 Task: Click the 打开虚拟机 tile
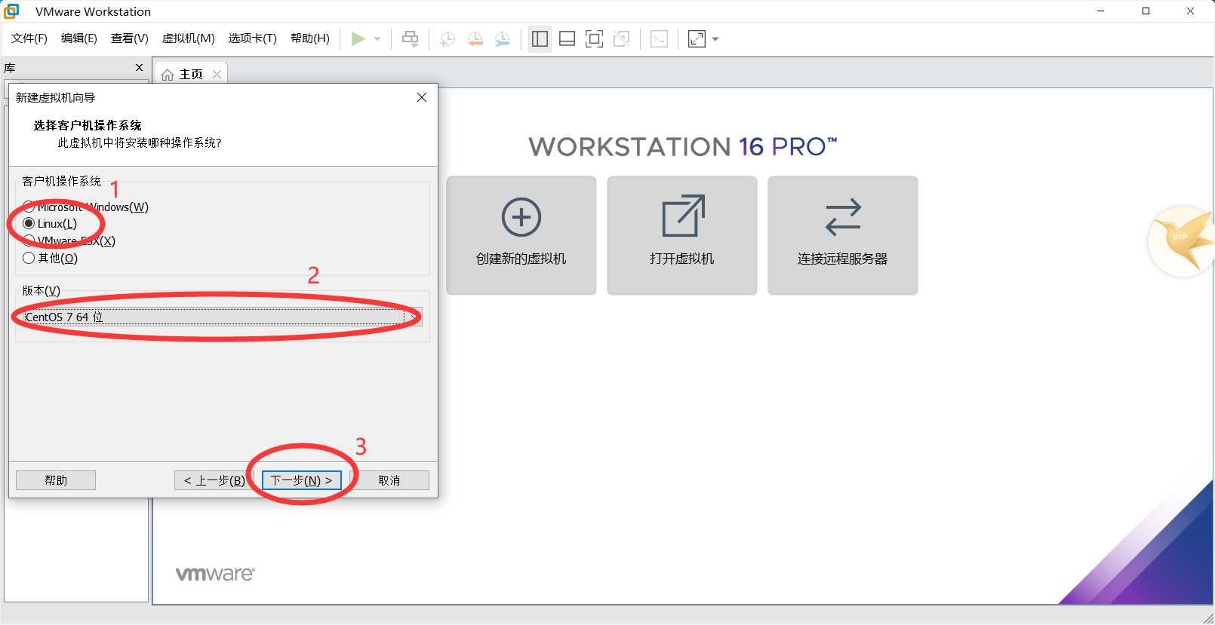682,235
